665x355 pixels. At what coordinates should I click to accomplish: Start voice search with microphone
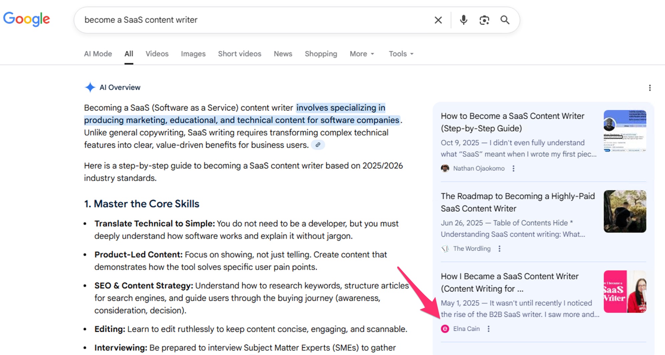pos(463,20)
